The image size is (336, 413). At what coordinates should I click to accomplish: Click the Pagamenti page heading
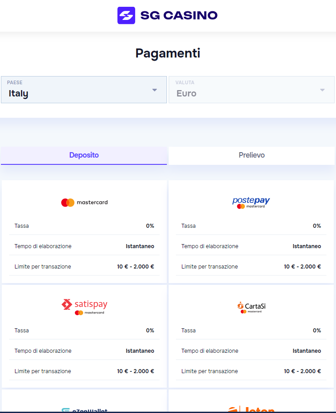coord(168,53)
